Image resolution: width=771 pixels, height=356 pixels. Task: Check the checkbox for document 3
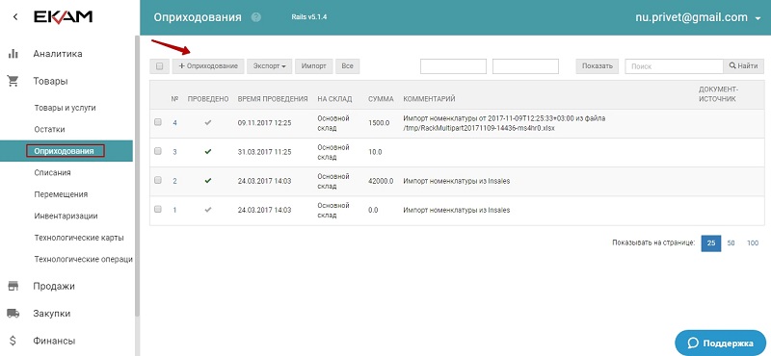click(158, 151)
